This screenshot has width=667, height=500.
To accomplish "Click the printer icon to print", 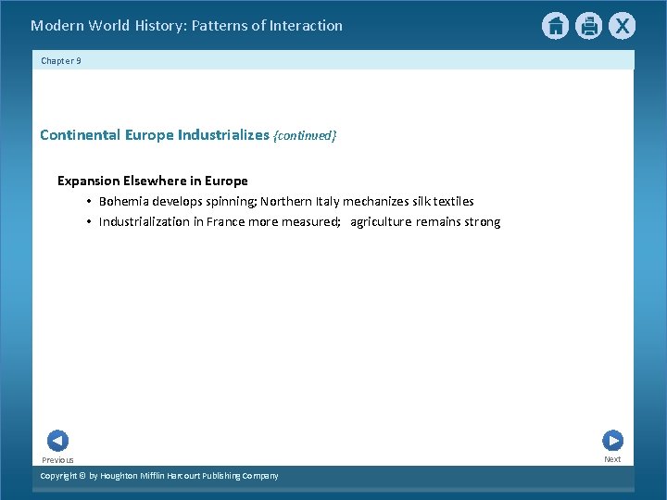I will click(x=589, y=26).
